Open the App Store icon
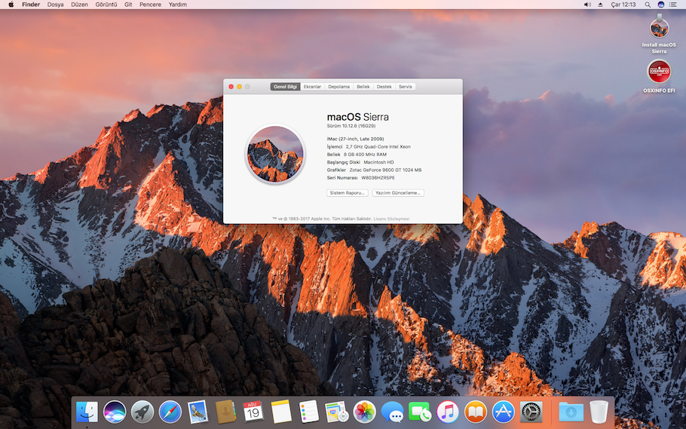 [x=503, y=412]
